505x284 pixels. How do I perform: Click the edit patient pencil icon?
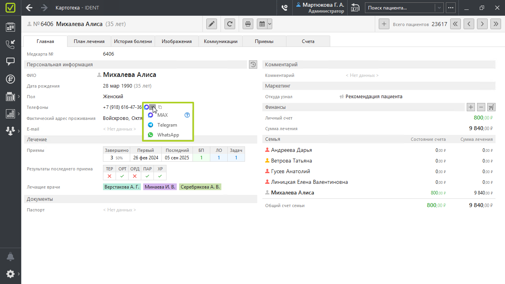click(x=212, y=24)
